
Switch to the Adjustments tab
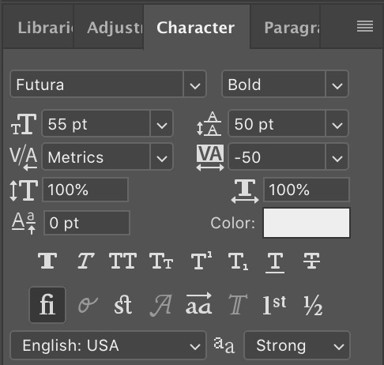click(x=109, y=27)
